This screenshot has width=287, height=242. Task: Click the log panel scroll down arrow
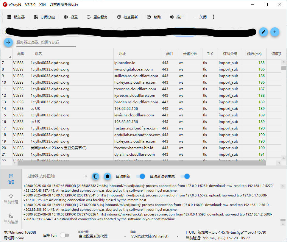point(283,224)
